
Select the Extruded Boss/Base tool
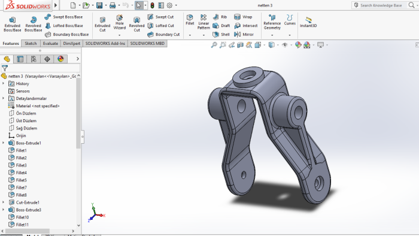[13, 25]
